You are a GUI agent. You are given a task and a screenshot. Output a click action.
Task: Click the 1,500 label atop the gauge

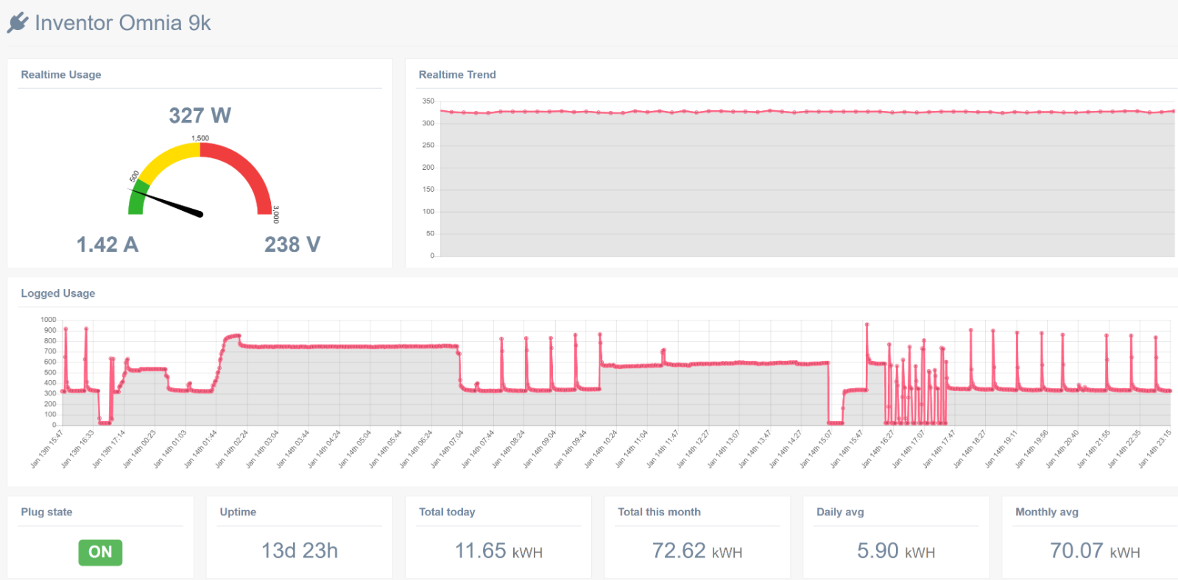click(x=200, y=138)
